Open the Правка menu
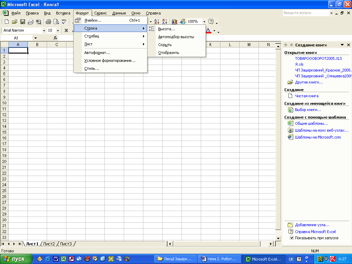 tap(32, 13)
